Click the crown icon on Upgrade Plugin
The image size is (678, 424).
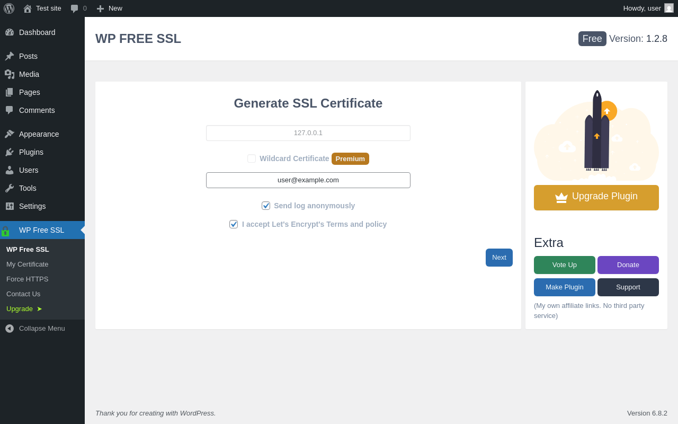pos(561,197)
